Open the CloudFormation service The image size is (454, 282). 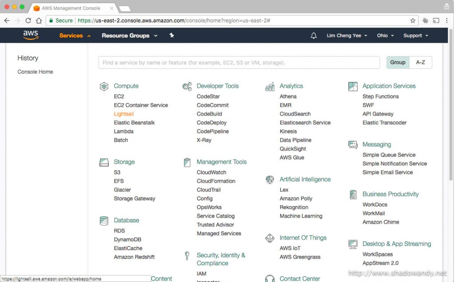click(x=216, y=181)
